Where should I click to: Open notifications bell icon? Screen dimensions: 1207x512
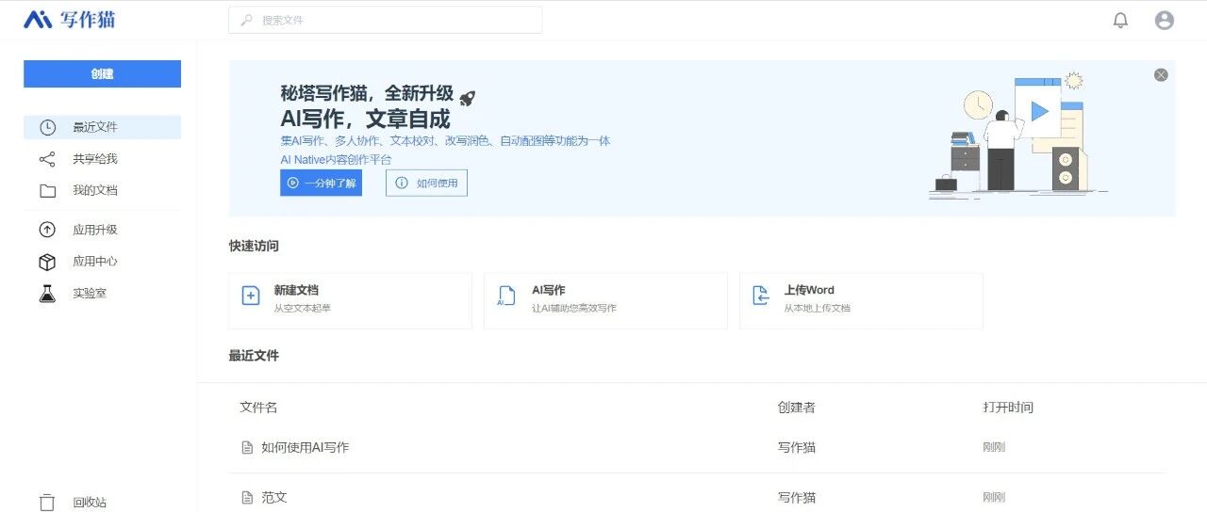1120,20
